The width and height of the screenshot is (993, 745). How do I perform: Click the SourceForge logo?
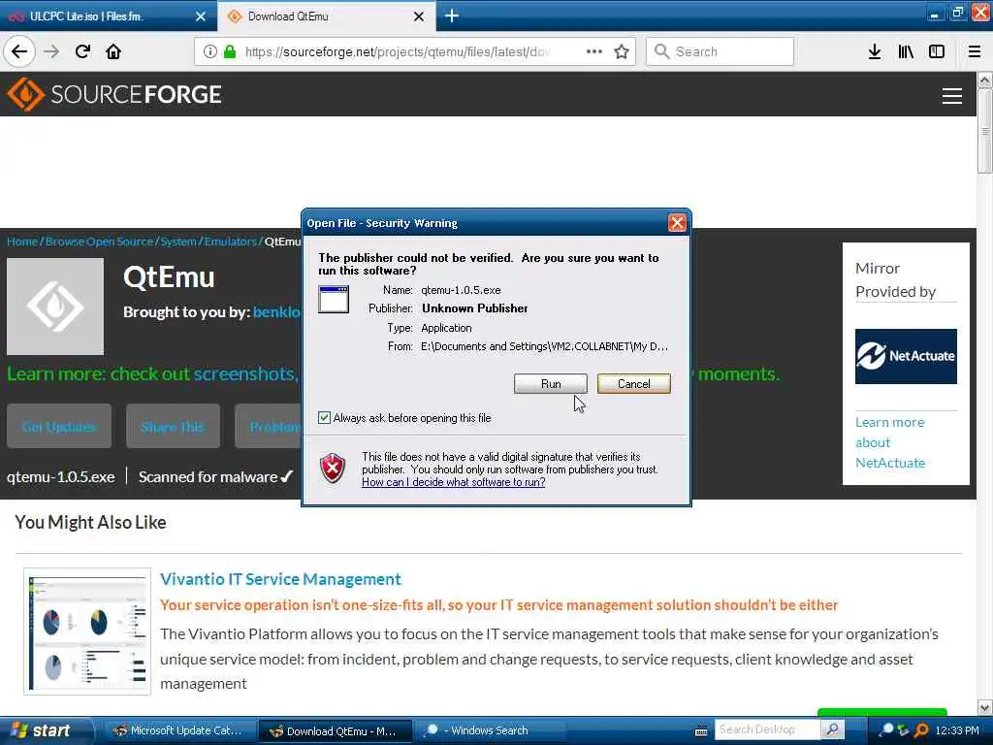tap(114, 94)
